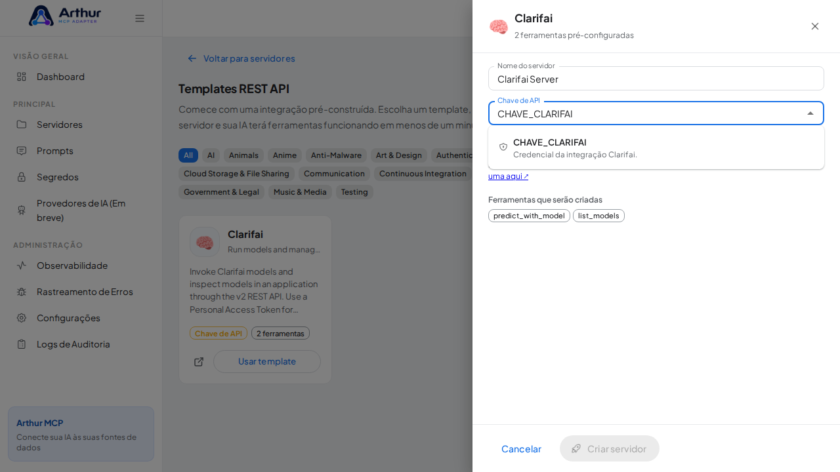Click the Criar servidor button

tap(610, 448)
